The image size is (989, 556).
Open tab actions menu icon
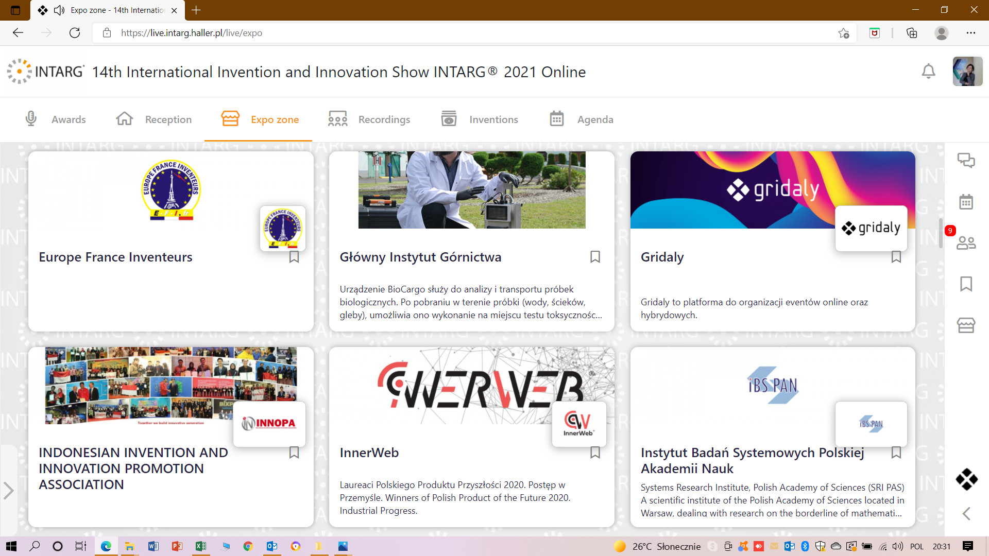(15, 10)
